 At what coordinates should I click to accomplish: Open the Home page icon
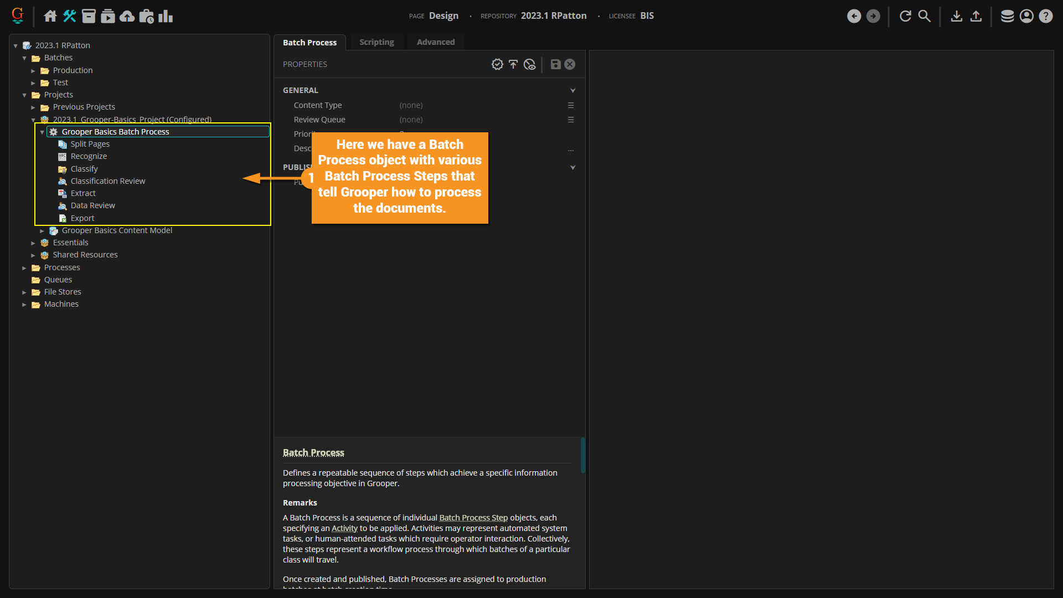50,16
